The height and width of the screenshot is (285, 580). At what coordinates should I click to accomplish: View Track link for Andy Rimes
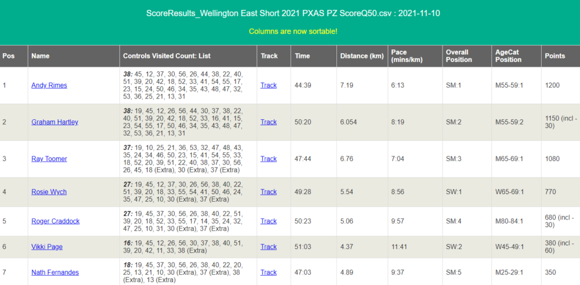point(269,85)
